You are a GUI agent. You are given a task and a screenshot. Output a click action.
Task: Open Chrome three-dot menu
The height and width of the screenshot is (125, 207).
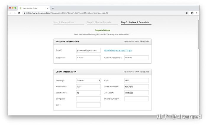(197, 13)
